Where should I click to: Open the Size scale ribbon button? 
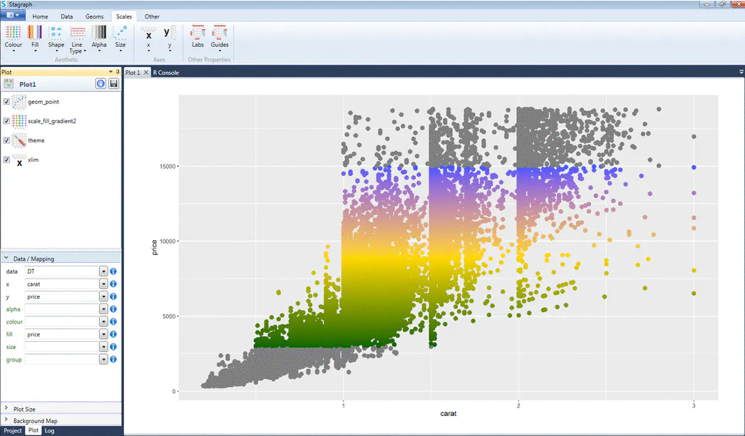120,38
